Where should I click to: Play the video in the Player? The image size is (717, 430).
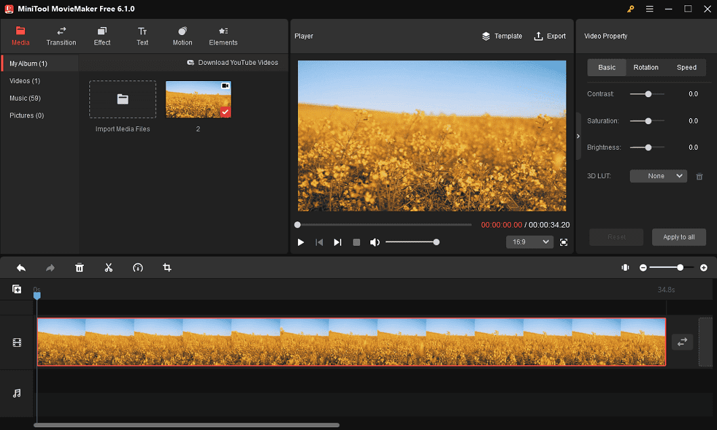click(x=300, y=242)
